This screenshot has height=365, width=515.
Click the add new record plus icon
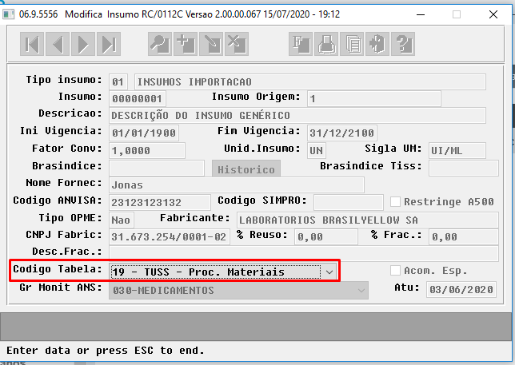coord(186,44)
